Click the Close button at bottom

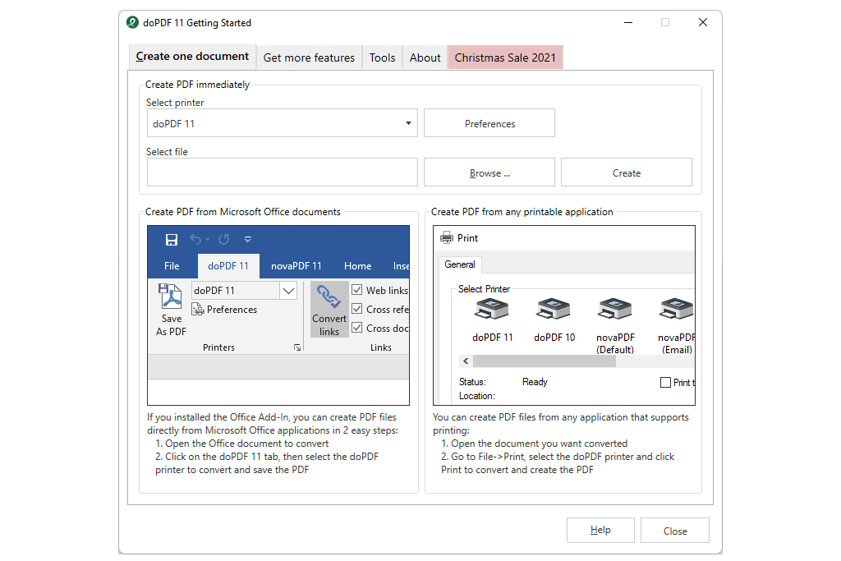tap(675, 531)
